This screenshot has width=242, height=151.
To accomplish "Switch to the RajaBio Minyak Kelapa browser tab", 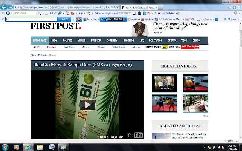I will tap(139, 8).
